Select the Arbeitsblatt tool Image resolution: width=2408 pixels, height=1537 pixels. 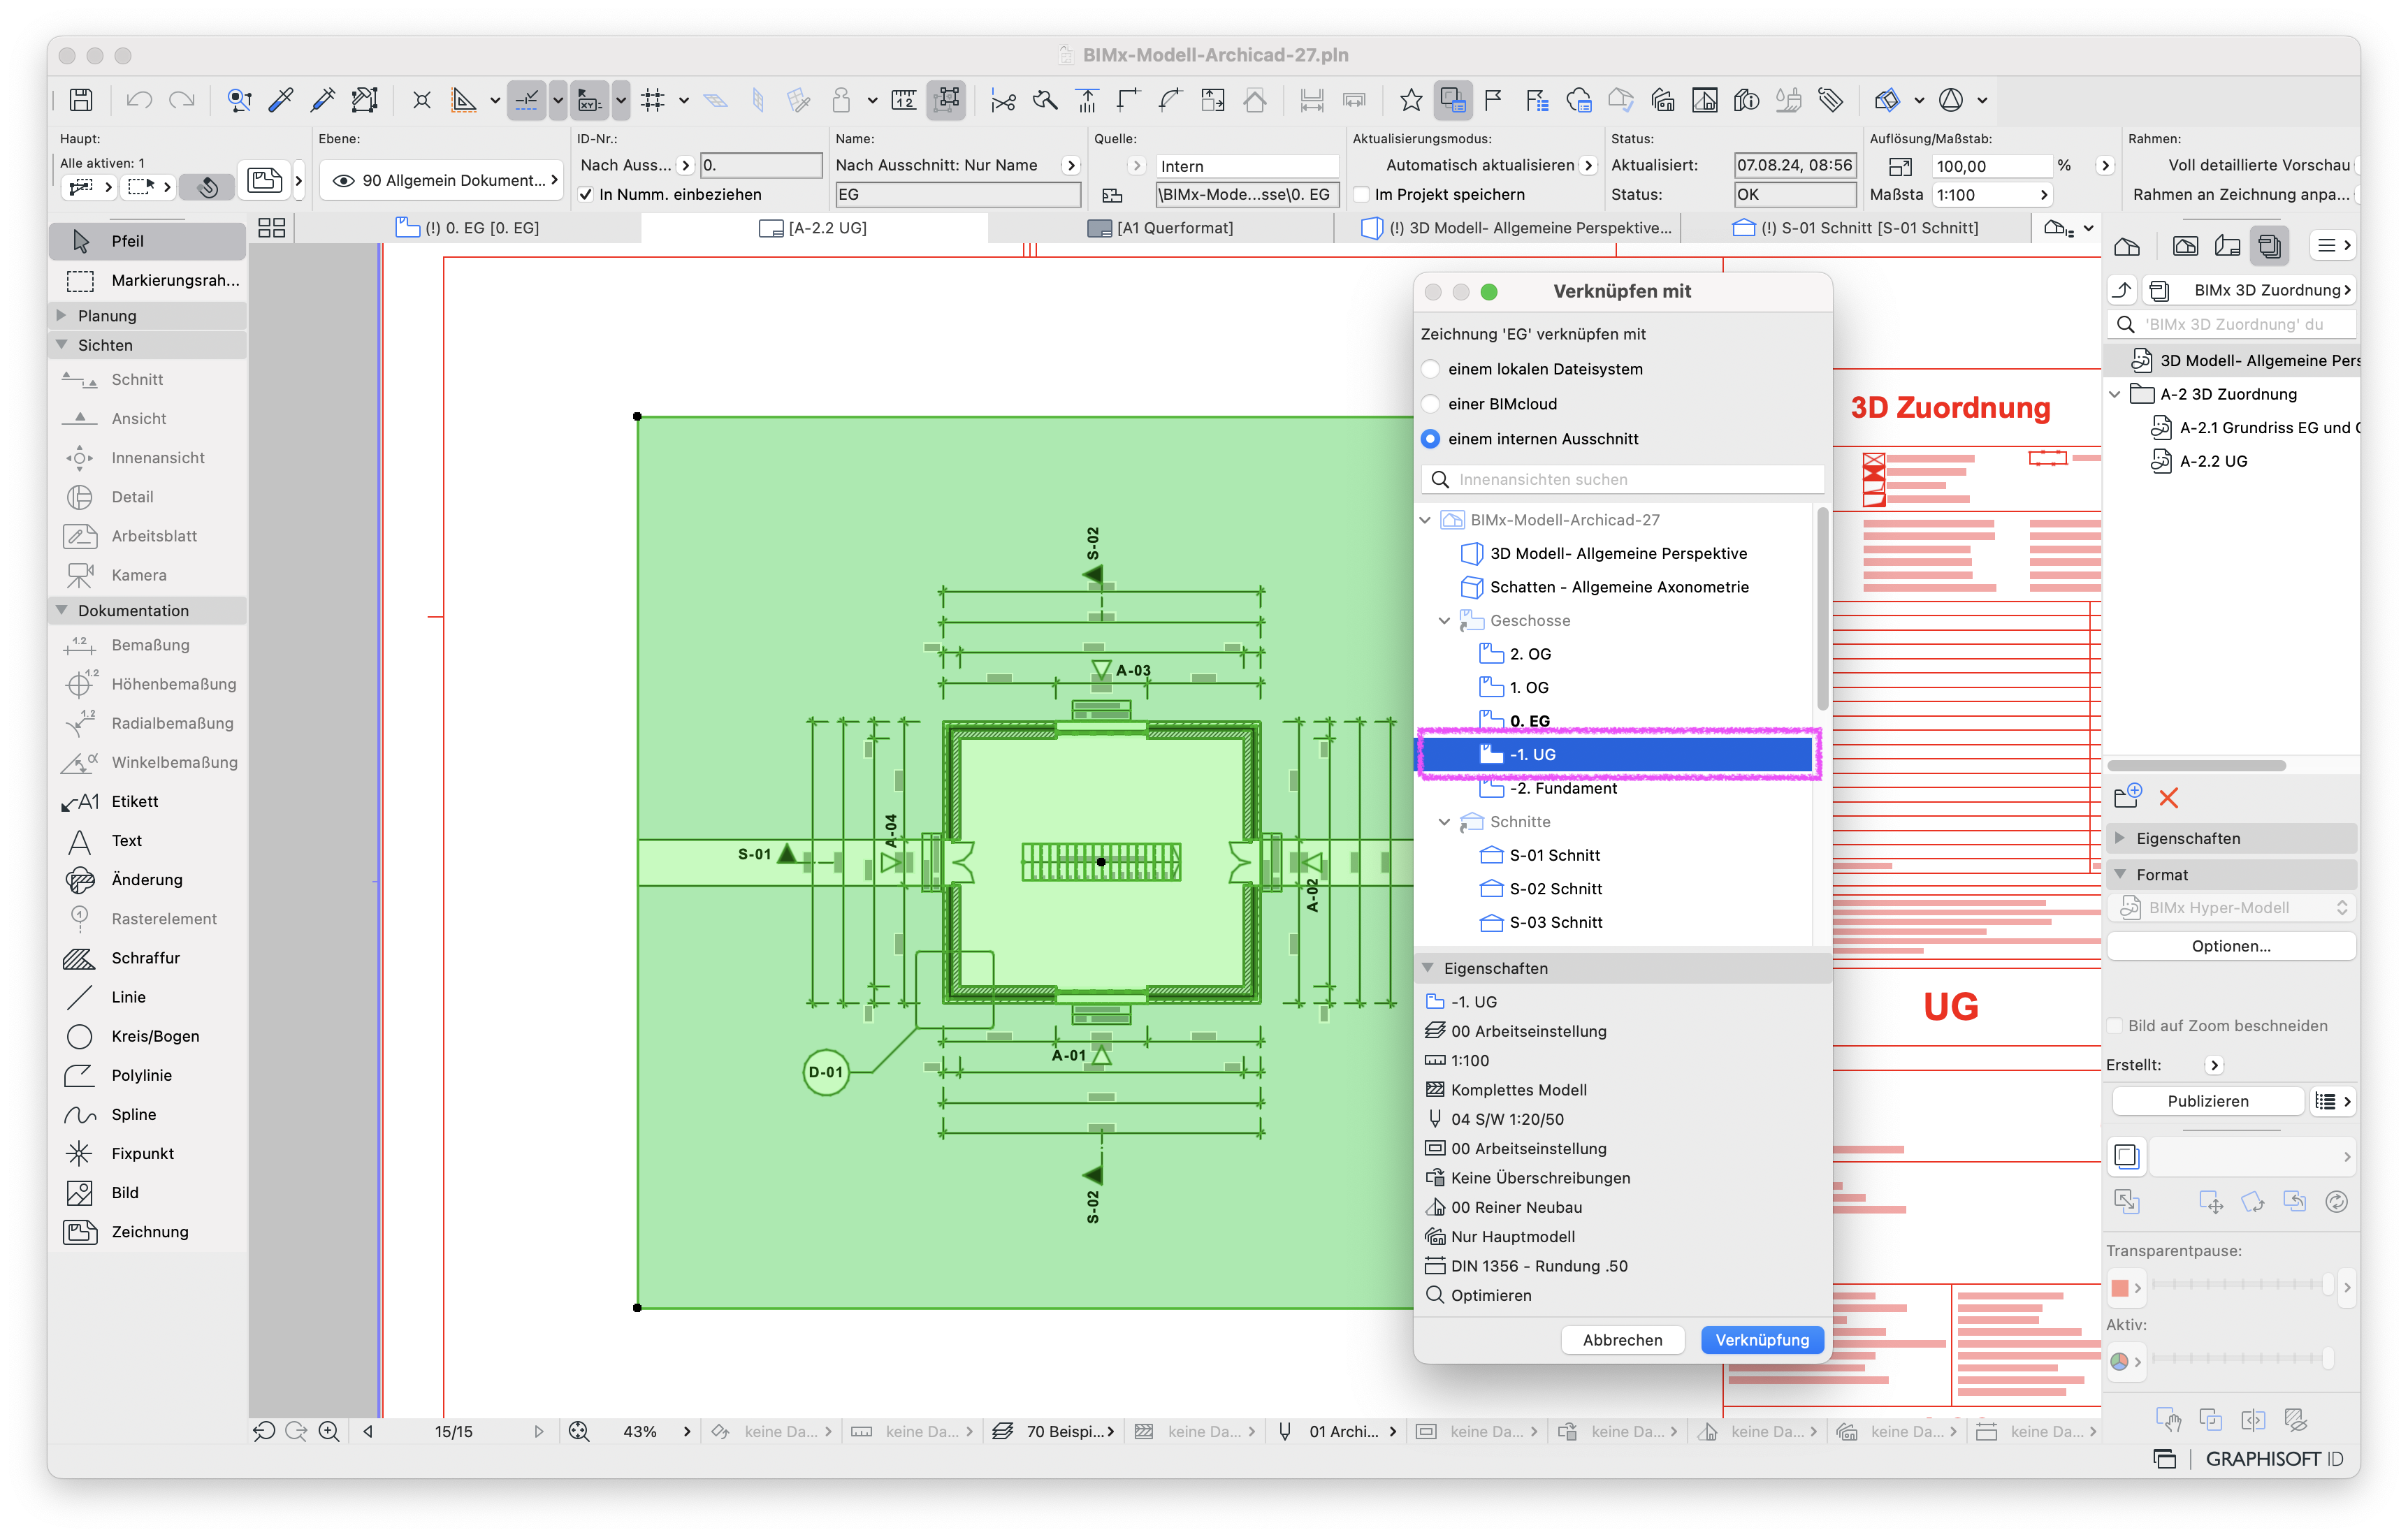(148, 536)
